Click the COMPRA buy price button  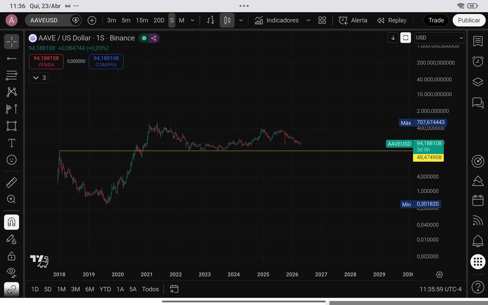tap(106, 61)
